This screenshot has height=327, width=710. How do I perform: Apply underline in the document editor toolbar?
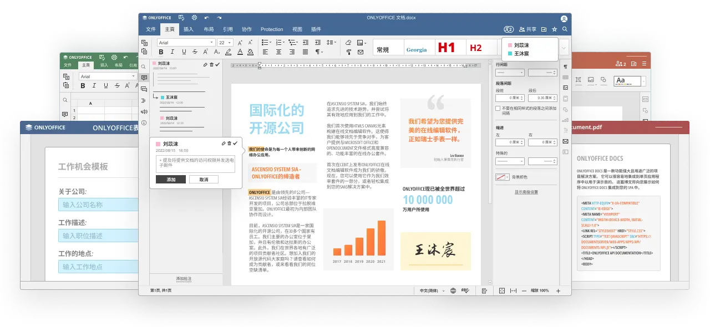[183, 52]
